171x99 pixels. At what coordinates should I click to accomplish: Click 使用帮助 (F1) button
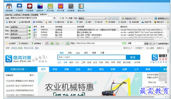pos(162,18)
